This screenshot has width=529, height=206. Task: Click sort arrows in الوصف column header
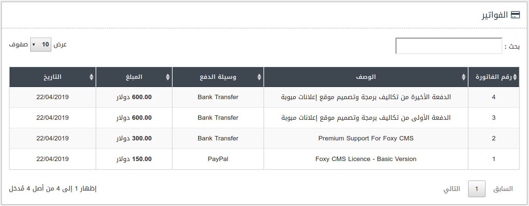464,77
